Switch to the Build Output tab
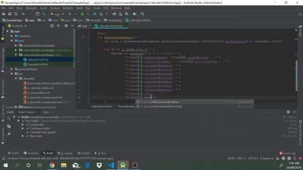The width and height of the screenshot is (303, 170). click(27, 112)
